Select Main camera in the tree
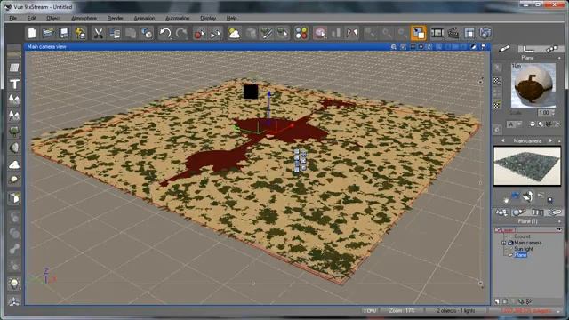Image resolution: width=569 pixels, height=320 pixels. 527,243
